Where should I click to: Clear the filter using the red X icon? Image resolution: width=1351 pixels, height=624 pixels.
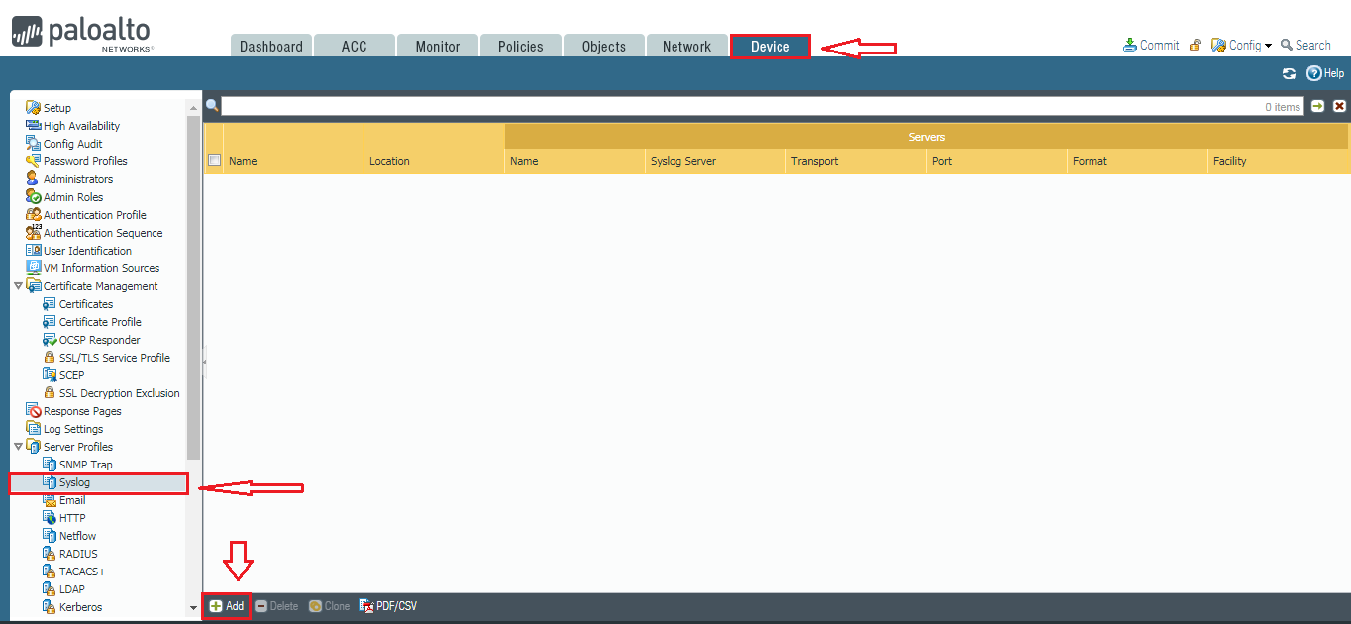point(1339,106)
